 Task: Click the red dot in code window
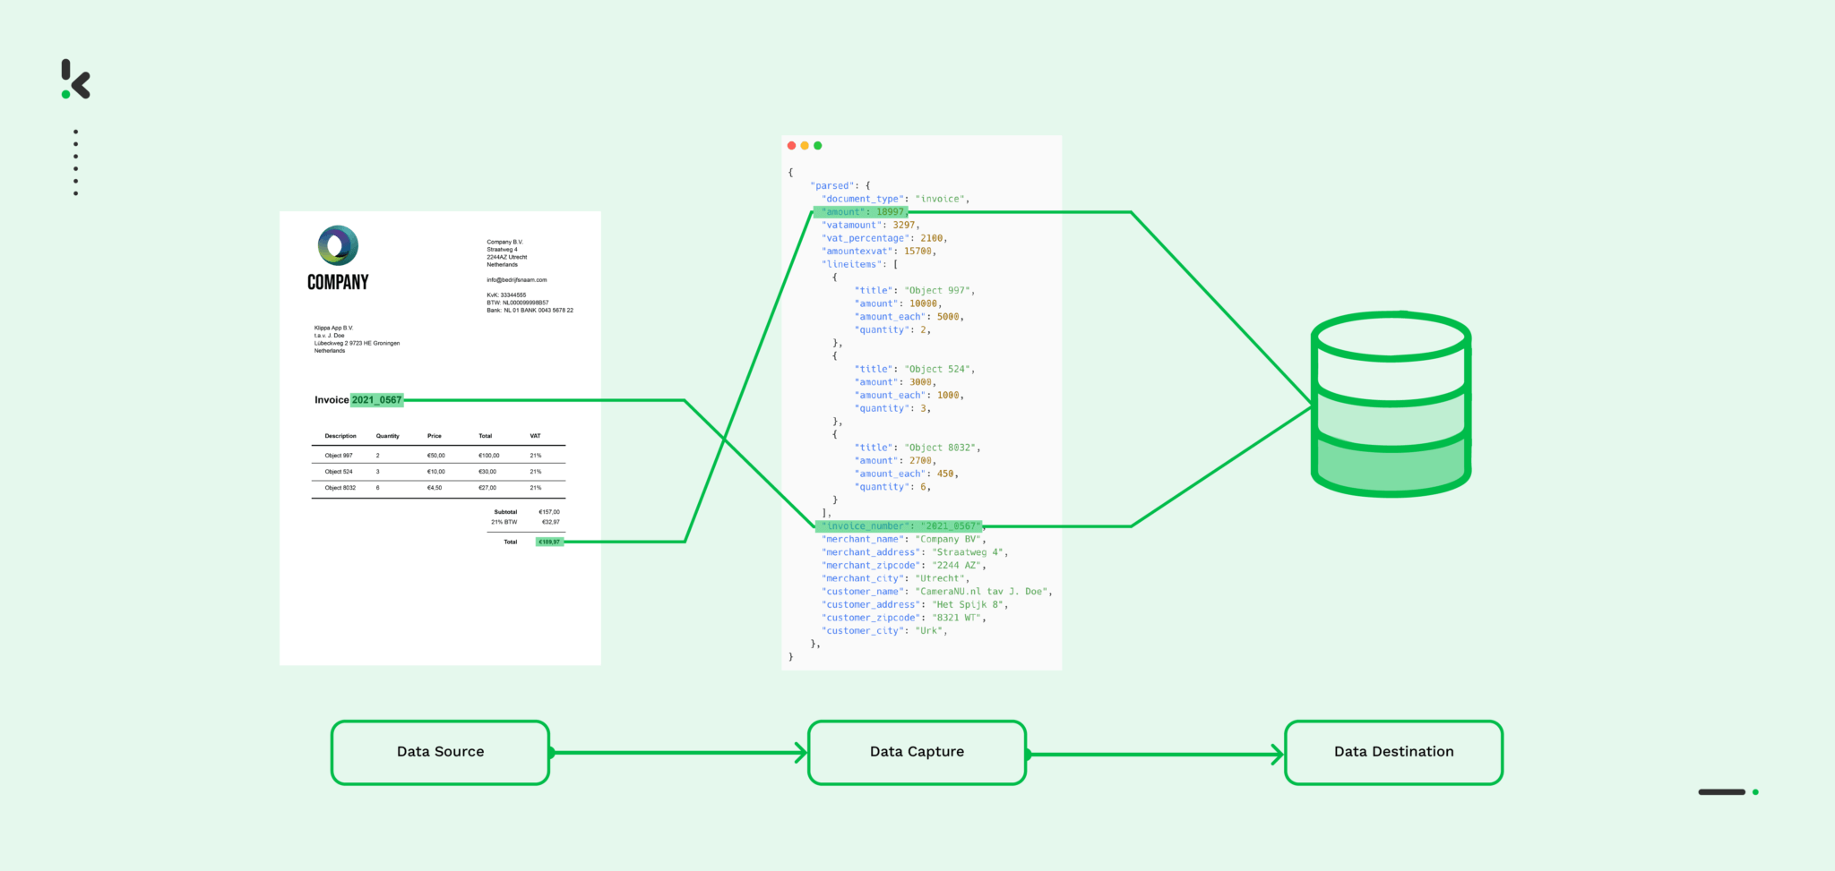791,146
